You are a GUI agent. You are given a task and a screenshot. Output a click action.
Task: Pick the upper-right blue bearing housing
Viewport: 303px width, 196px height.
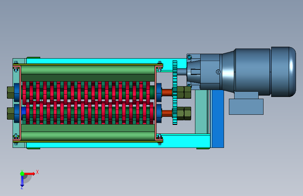(159, 92)
